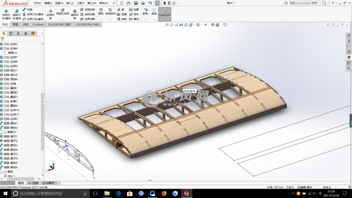Viewport: 352px width, 198px height.
Task: Toggle the Instant3D button
Action: 164,14
